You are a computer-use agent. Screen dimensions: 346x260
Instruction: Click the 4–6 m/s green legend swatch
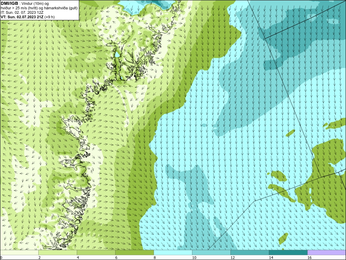pos(96,252)
